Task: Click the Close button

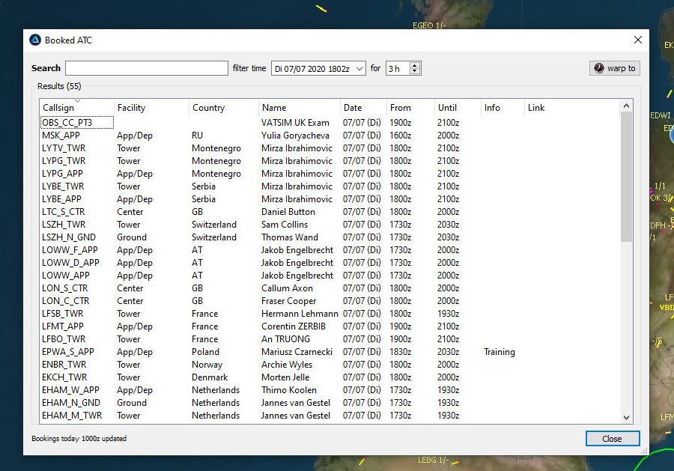Action: 612,439
